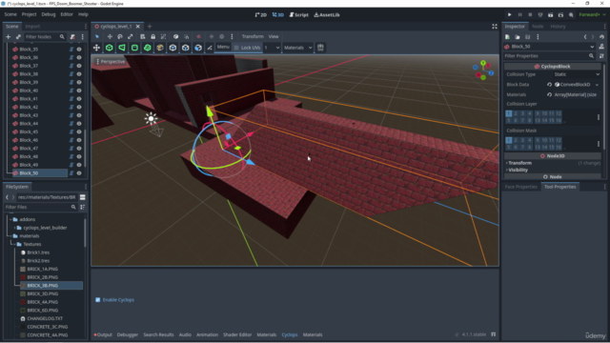Viewport: 610px width, 343px height.
Task: Create a new resource in Inspector
Action: 507,37
